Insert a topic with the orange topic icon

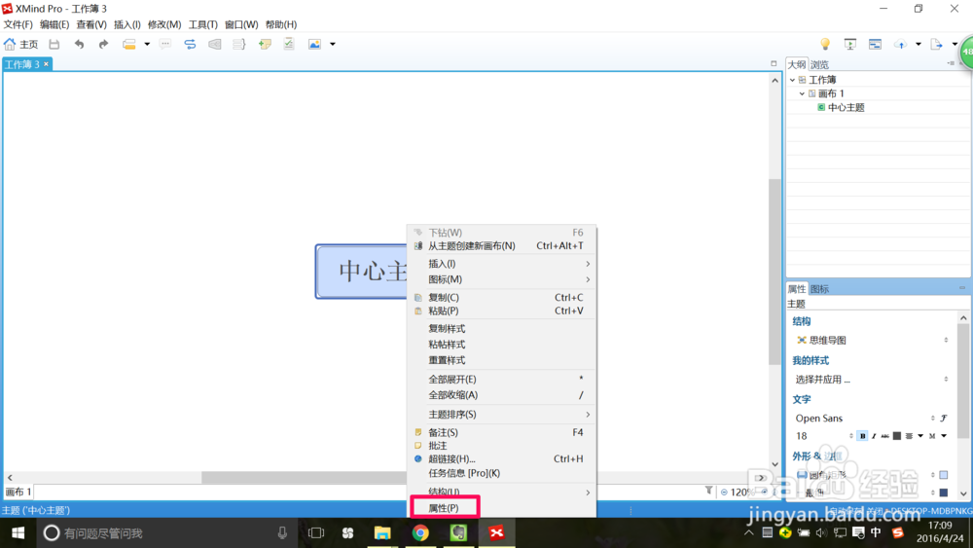[x=129, y=44]
